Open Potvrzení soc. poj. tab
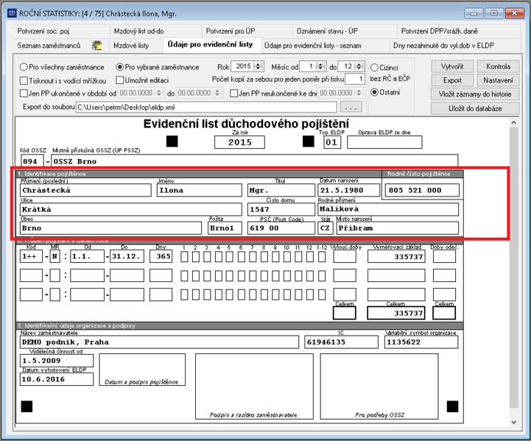 coord(43,31)
